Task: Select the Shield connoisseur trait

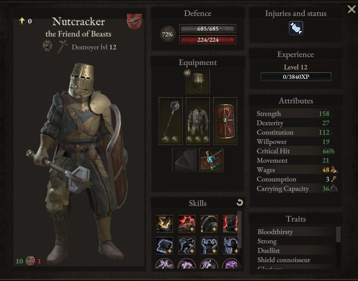Action: click(284, 260)
